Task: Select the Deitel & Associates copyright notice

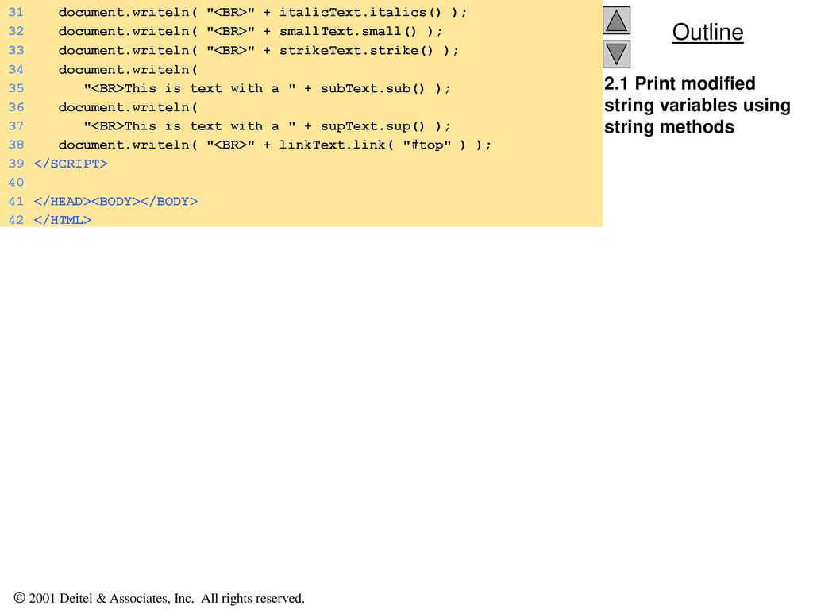Action: 159,598
